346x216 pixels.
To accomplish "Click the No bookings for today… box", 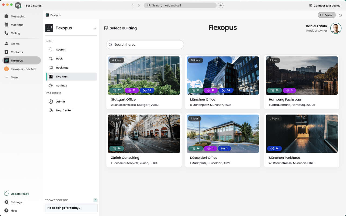I will [71, 208].
